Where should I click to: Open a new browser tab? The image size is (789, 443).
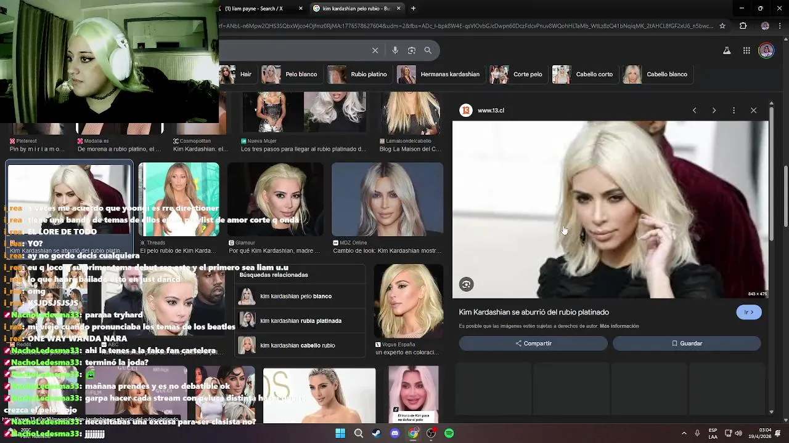413,9
